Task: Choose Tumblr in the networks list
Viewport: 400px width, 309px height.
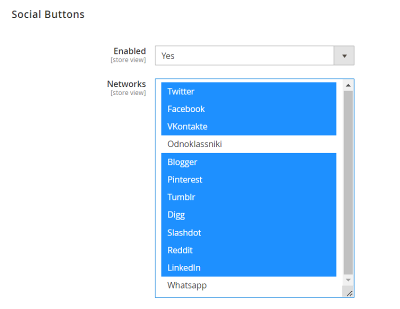Action: (x=248, y=197)
